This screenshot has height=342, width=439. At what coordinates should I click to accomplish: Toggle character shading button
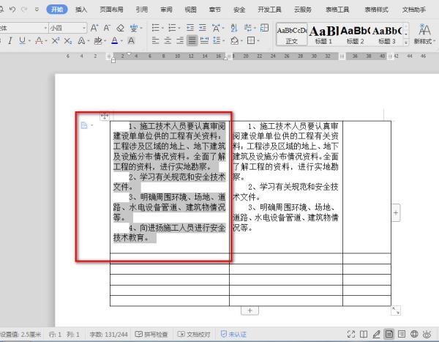pos(132,41)
